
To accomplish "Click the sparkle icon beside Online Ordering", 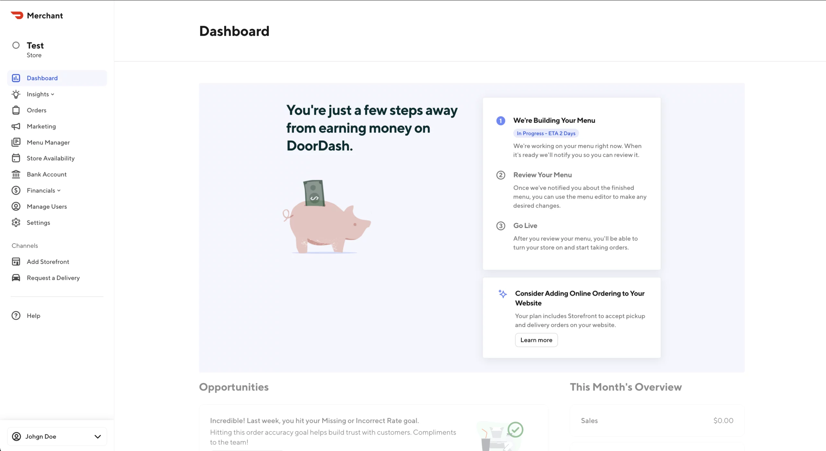I will pyautogui.click(x=502, y=294).
